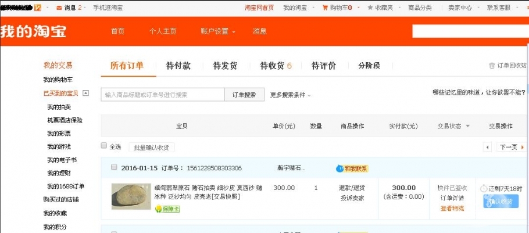Click the shopping cart icon
Viewport: 529px width, 233px height.
tap(325, 8)
